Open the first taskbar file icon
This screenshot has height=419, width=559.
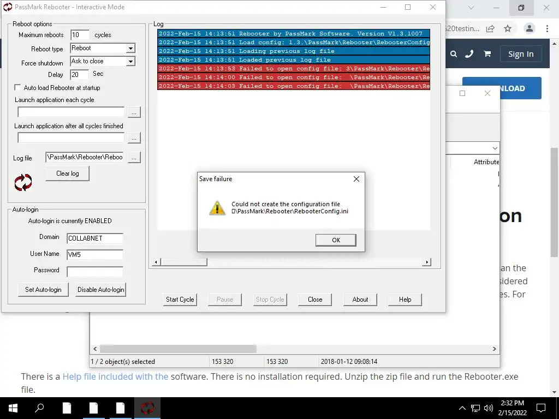(x=67, y=408)
